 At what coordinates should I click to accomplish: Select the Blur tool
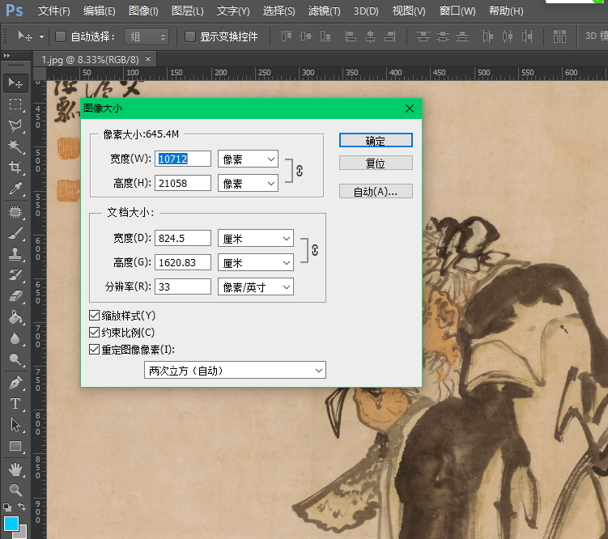tap(15, 338)
